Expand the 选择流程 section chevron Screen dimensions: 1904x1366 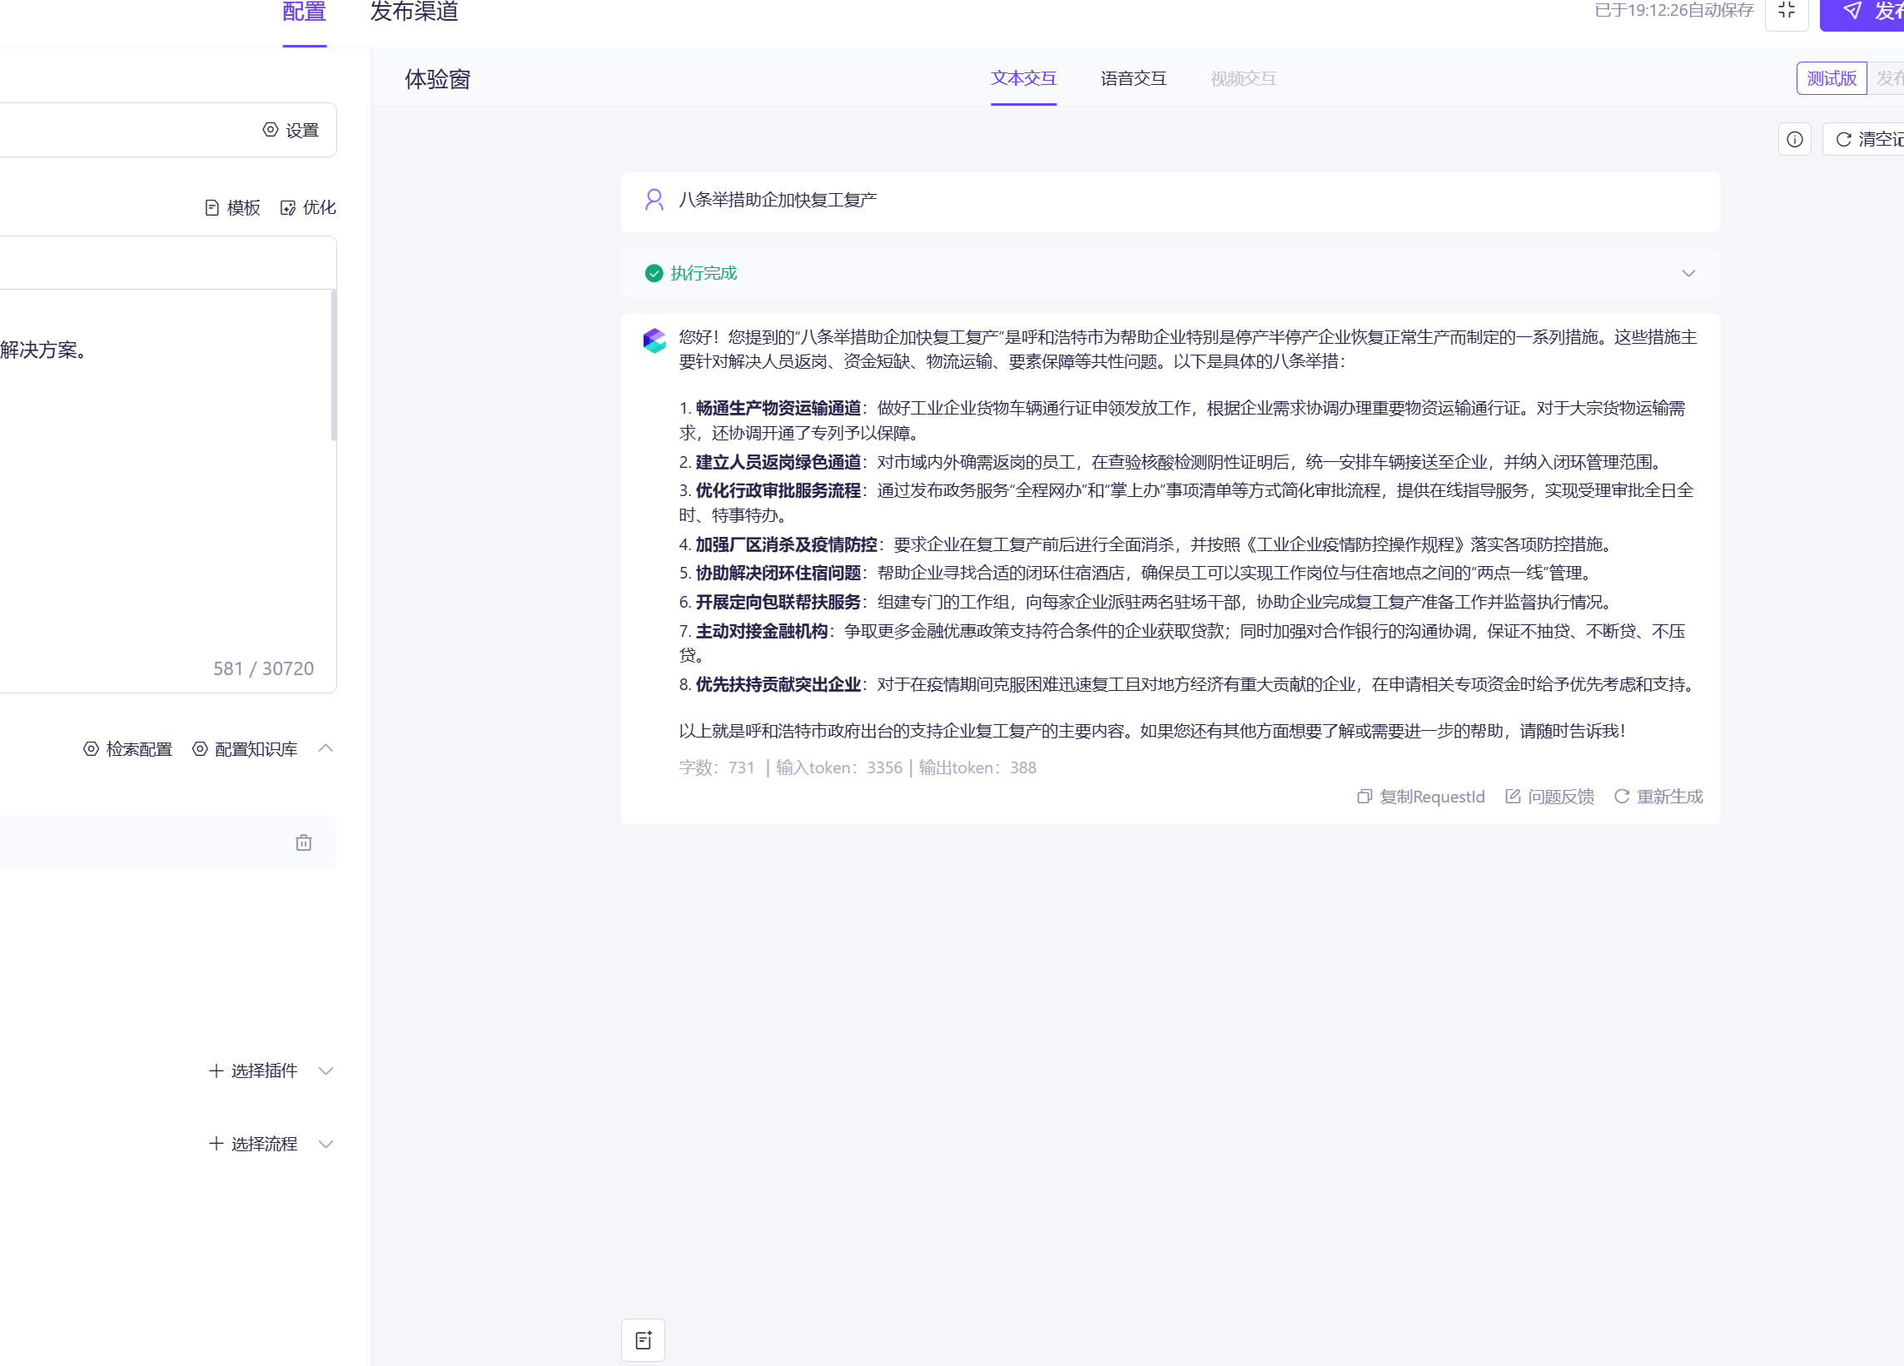tap(326, 1144)
